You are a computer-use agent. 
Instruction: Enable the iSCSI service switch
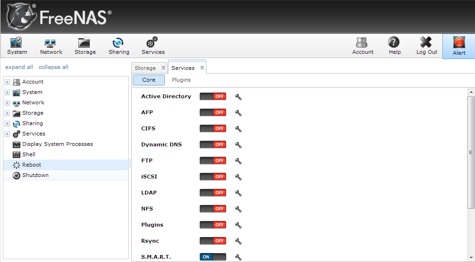pyautogui.click(x=213, y=177)
